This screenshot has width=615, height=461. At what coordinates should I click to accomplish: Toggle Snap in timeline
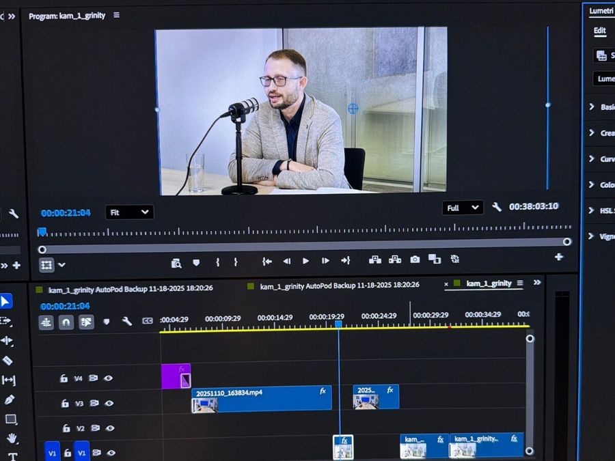pyautogui.click(x=66, y=322)
